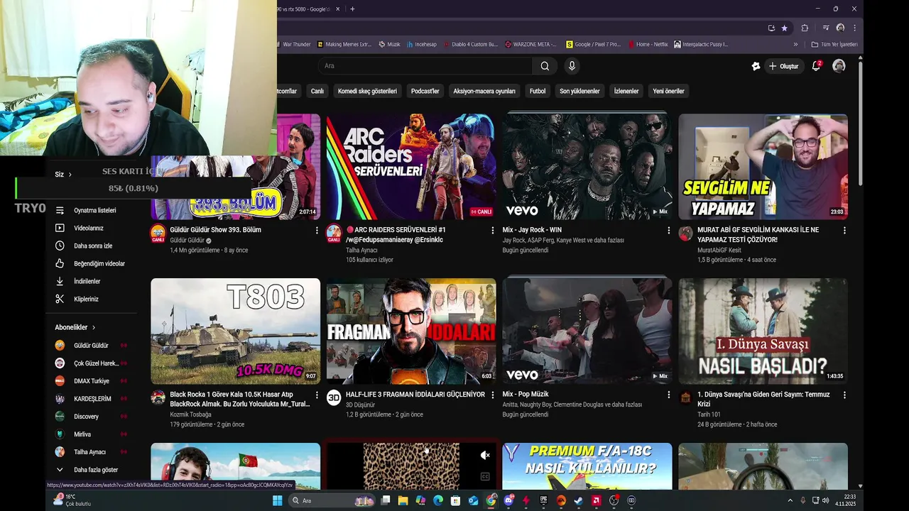The height and width of the screenshot is (511, 909).
Task: Open YouTube notifications bell
Action: pyautogui.click(x=817, y=66)
